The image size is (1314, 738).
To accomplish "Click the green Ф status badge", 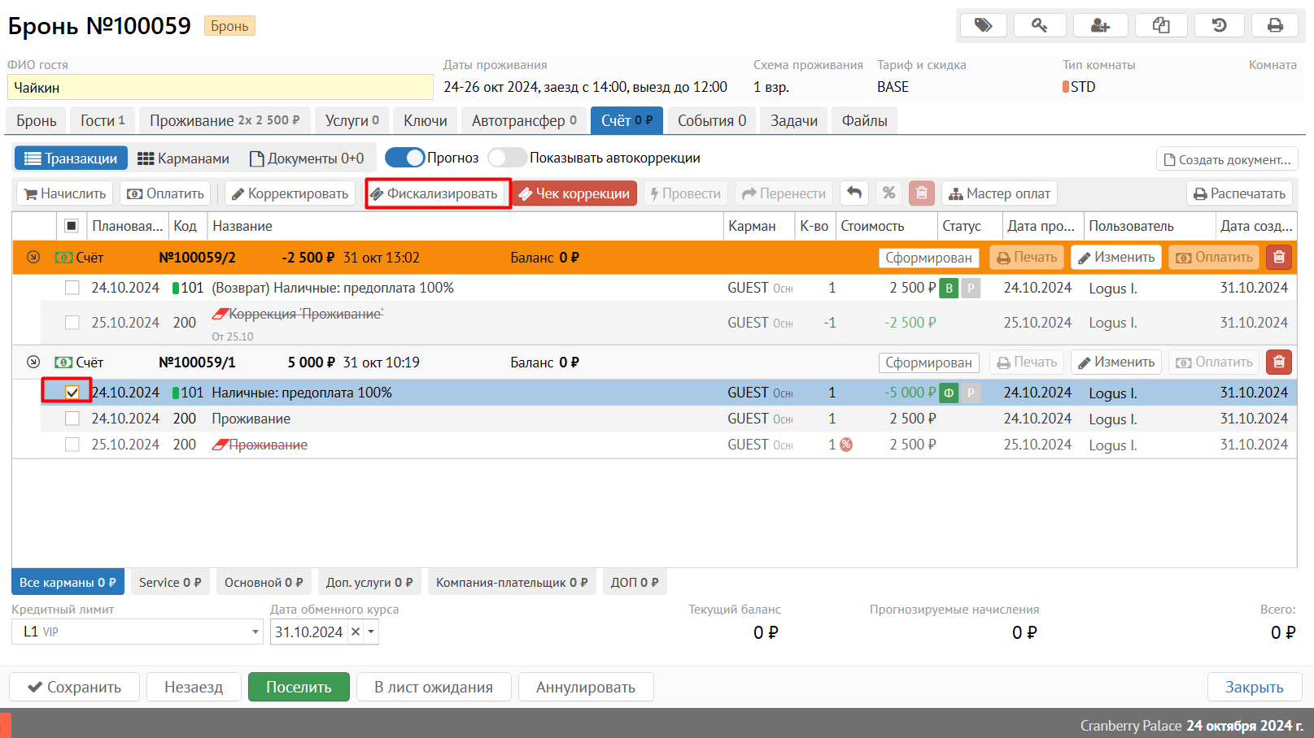I will [949, 393].
